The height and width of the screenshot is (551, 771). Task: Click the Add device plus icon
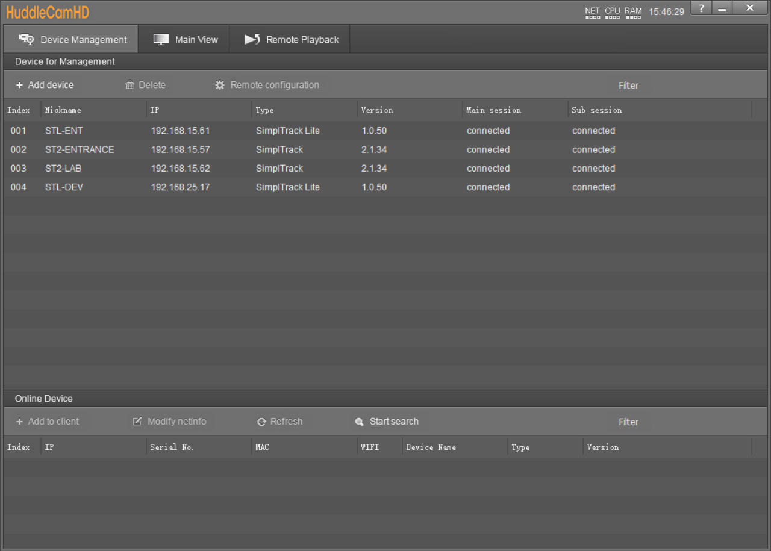click(x=19, y=86)
